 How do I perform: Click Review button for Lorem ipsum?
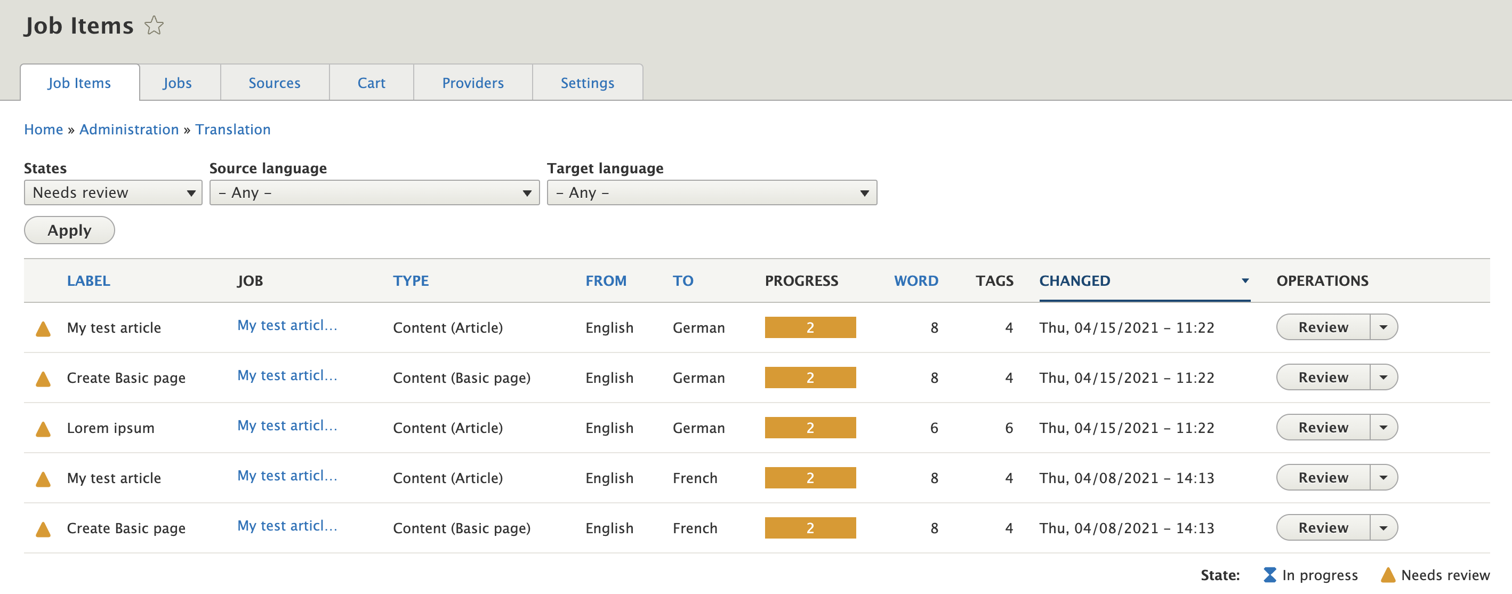(1322, 427)
